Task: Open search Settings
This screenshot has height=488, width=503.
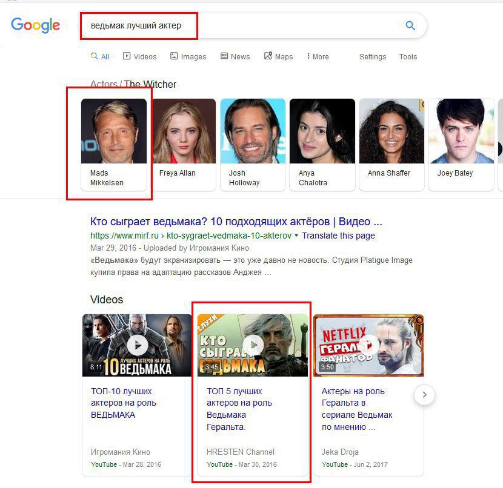Action: 373,57
